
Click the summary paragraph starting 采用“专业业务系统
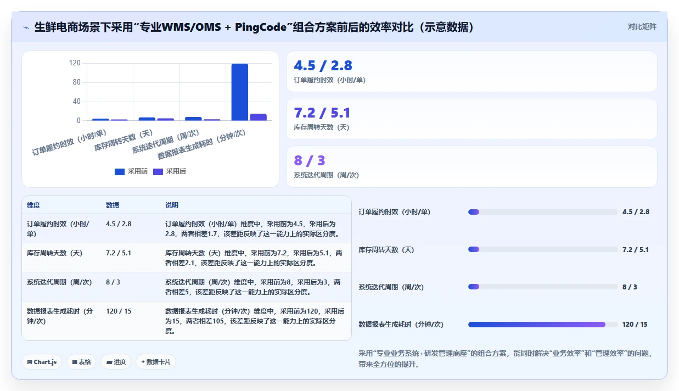505,359
